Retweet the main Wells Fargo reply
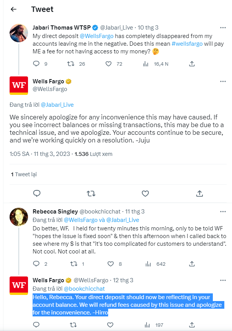232x331 pixels. click(x=91, y=193)
